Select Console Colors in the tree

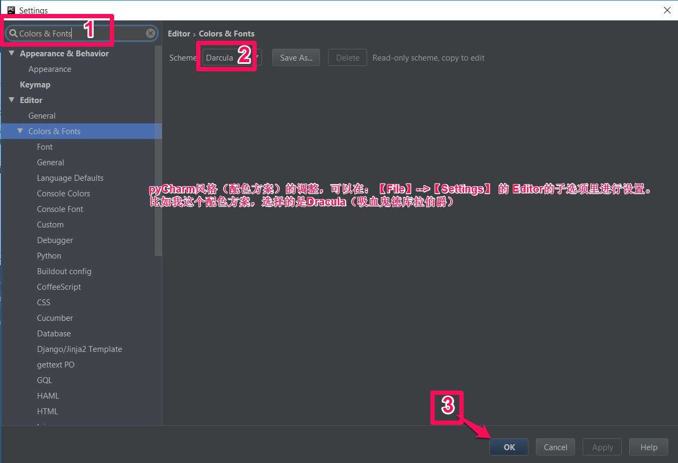tap(63, 194)
